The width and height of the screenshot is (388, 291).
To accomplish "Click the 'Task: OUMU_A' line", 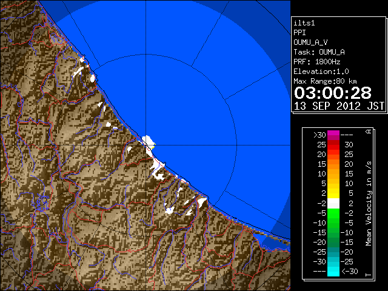I will (x=319, y=52).
